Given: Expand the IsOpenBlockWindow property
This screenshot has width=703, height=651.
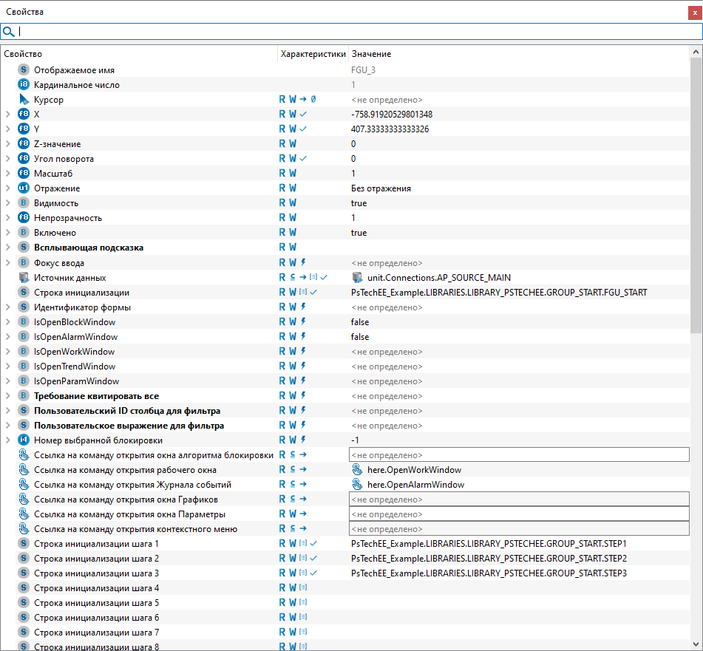Looking at the screenshot, I should pos(7,322).
